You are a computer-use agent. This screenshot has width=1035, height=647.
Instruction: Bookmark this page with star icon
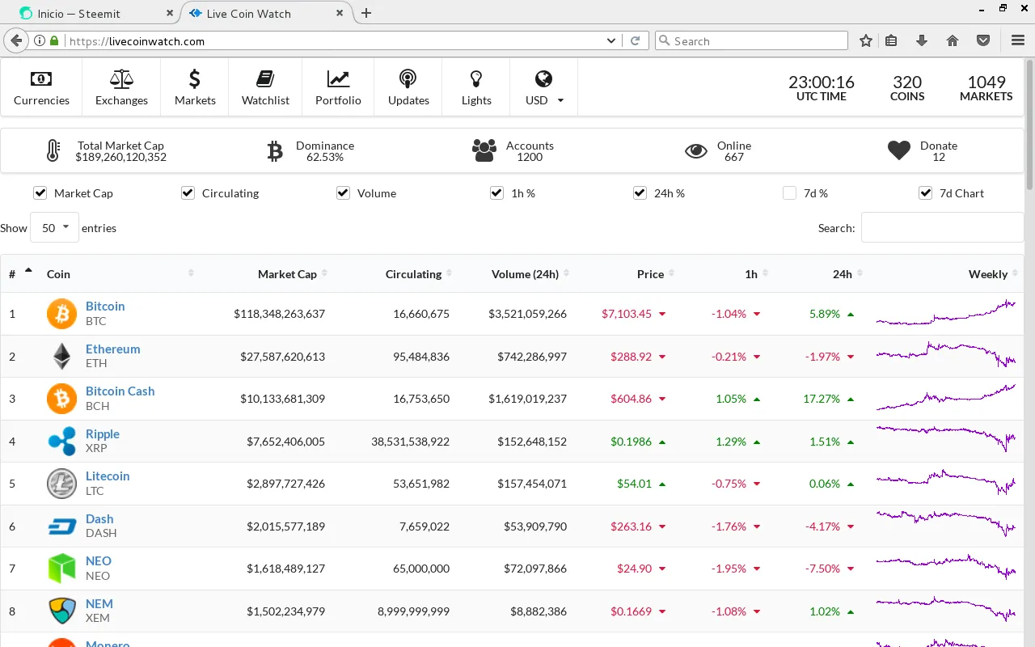[866, 40]
